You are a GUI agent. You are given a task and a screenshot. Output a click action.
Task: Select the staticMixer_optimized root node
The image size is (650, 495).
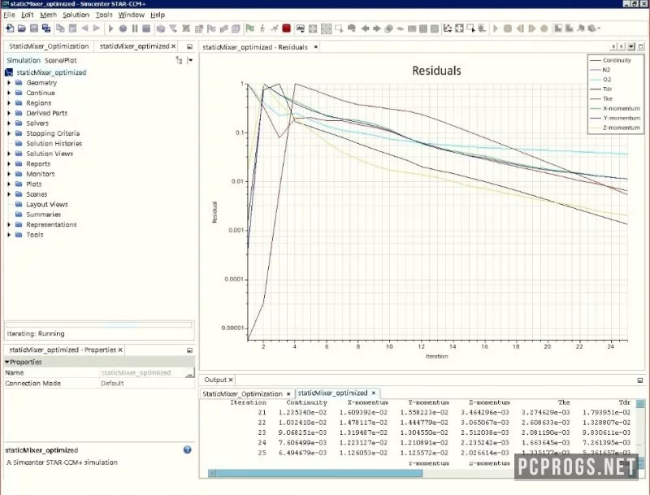click(x=51, y=72)
